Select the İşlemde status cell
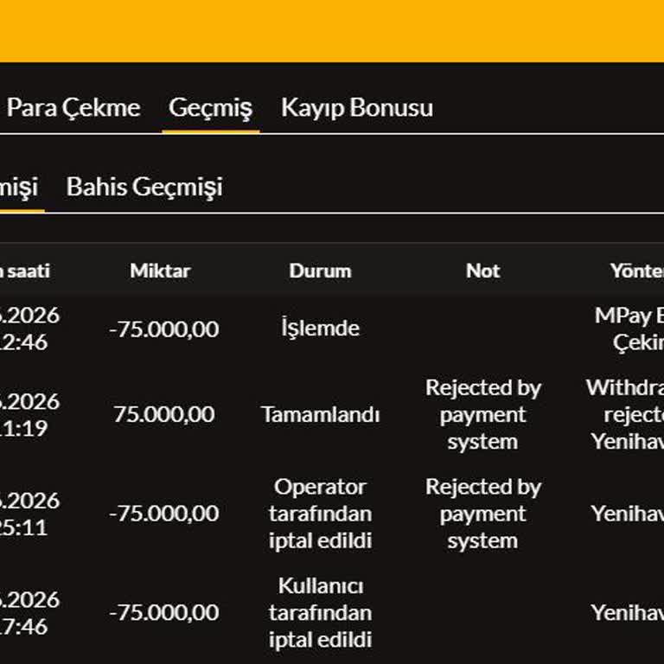The width and height of the screenshot is (664, 664). [321, 329]
